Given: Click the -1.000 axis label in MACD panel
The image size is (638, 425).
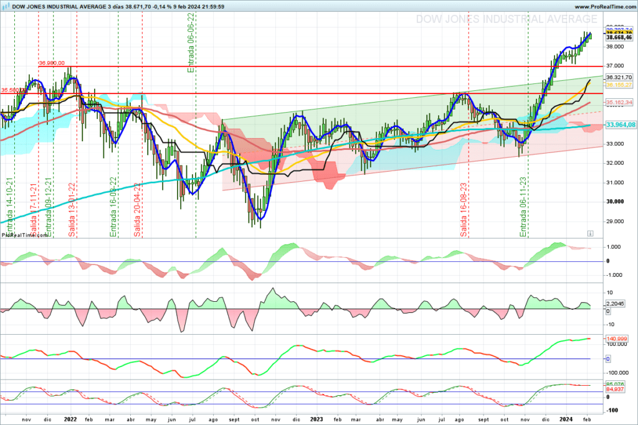Looking at the screenshot, I should point(614,275).
